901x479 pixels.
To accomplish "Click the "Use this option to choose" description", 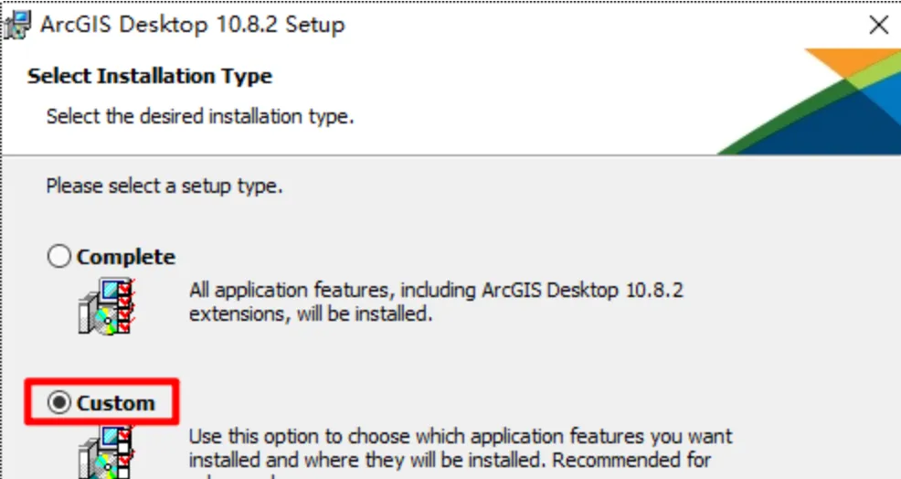I will point(461,437).
